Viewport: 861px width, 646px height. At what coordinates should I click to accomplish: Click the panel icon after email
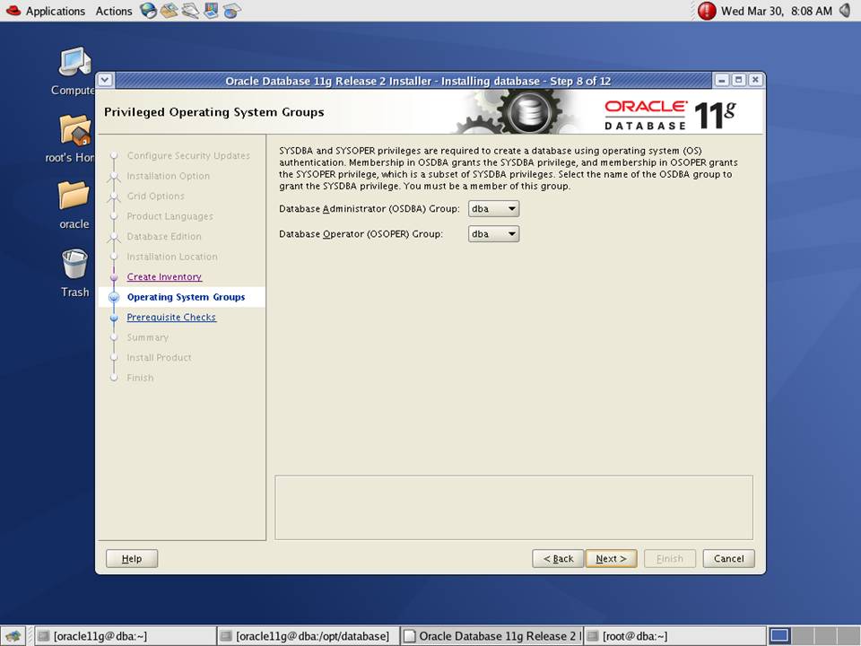point(190,11)
